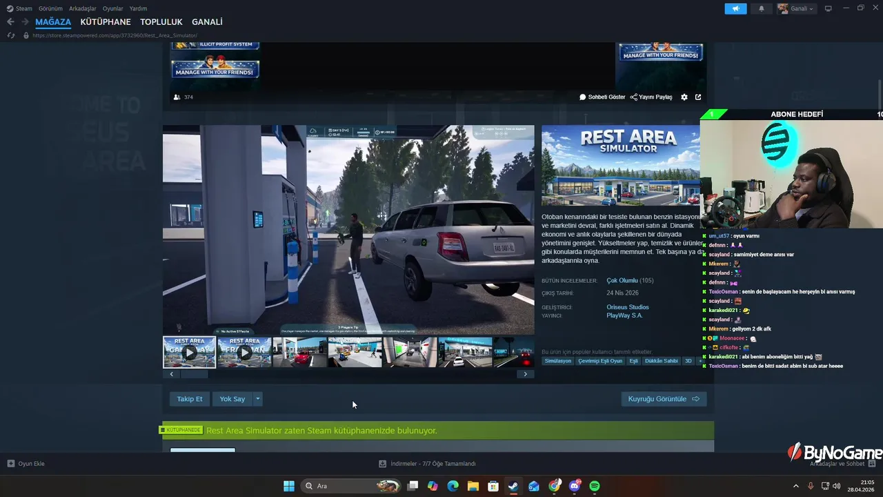883x497 pixels.
Task: Click Sohbeti Göster chat bubble button
Action: tap(602, 97)
